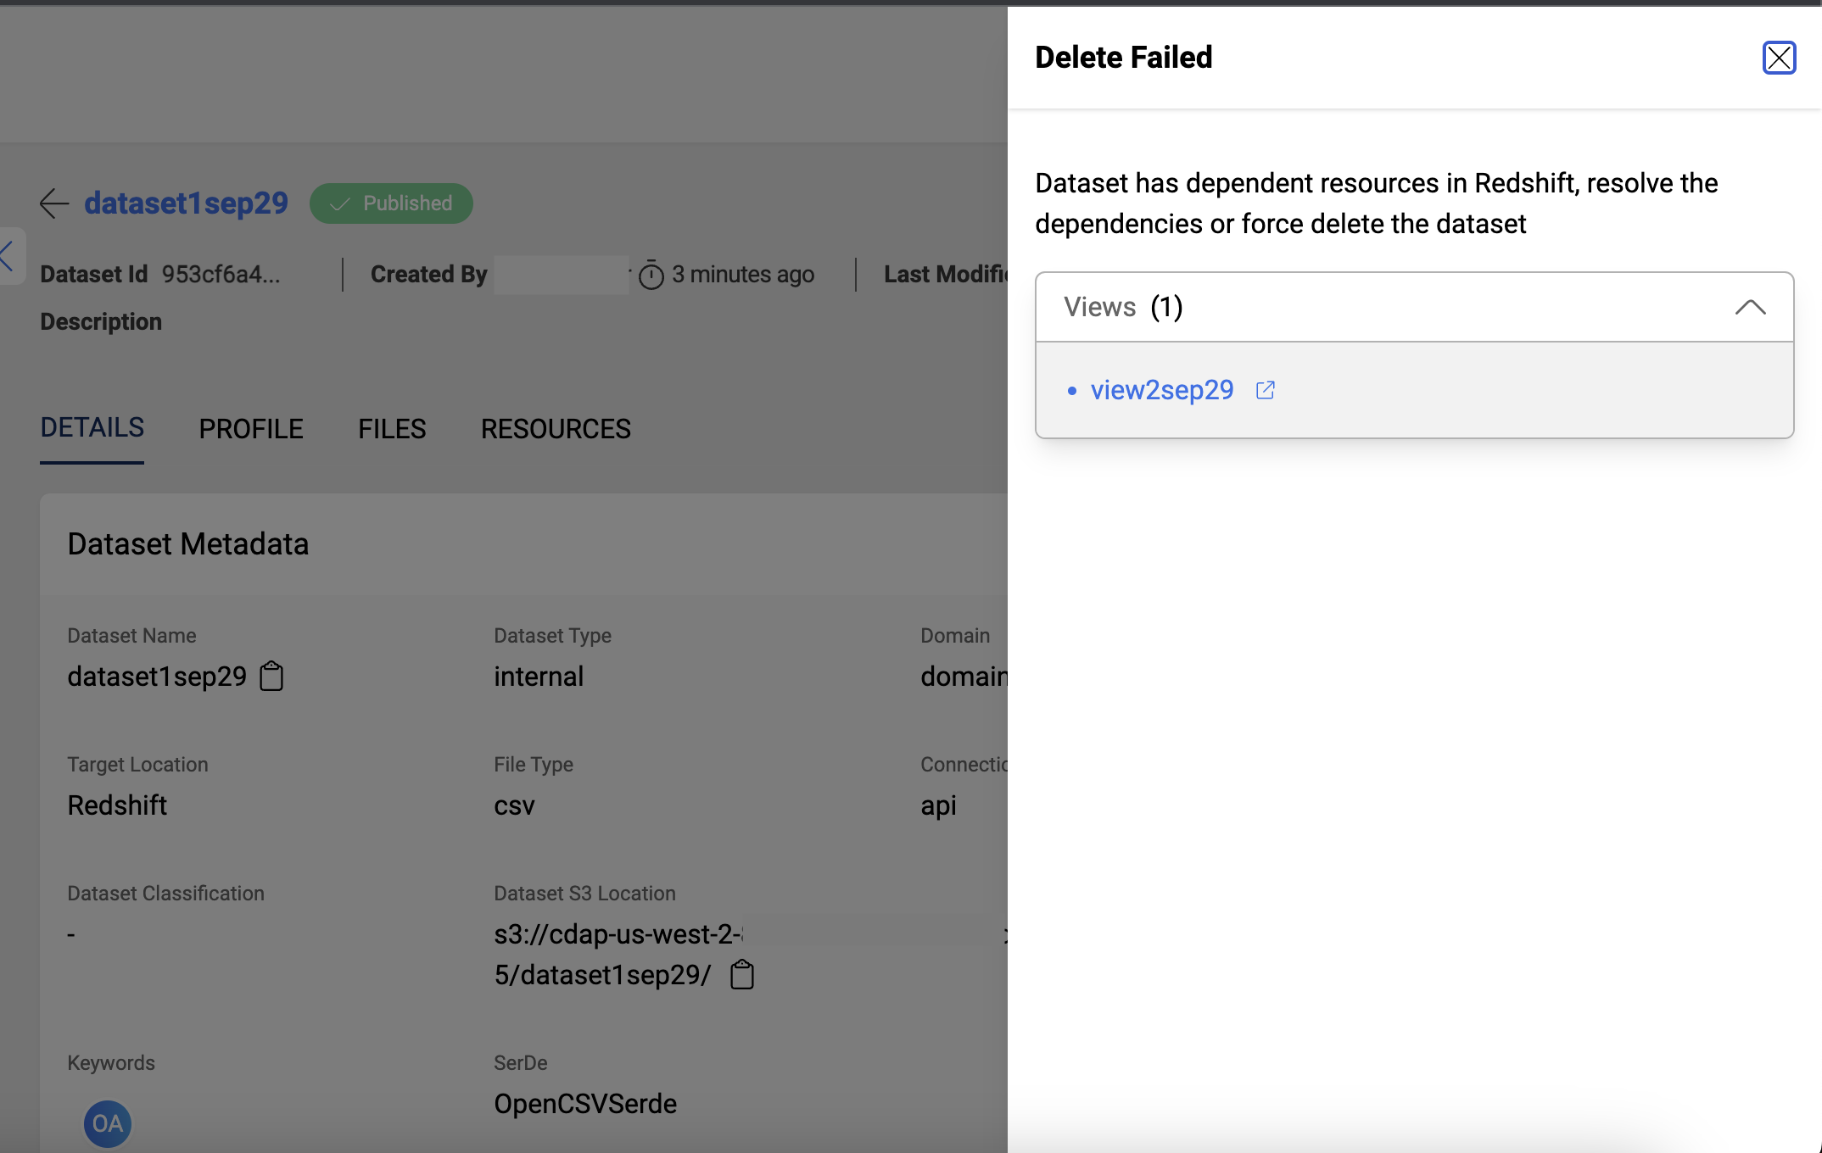The height and width of the screenshot is (1153, 1822).
Task: Click the Dataset Name input field area
Action: pyautogui.click(x=157, y=677)
